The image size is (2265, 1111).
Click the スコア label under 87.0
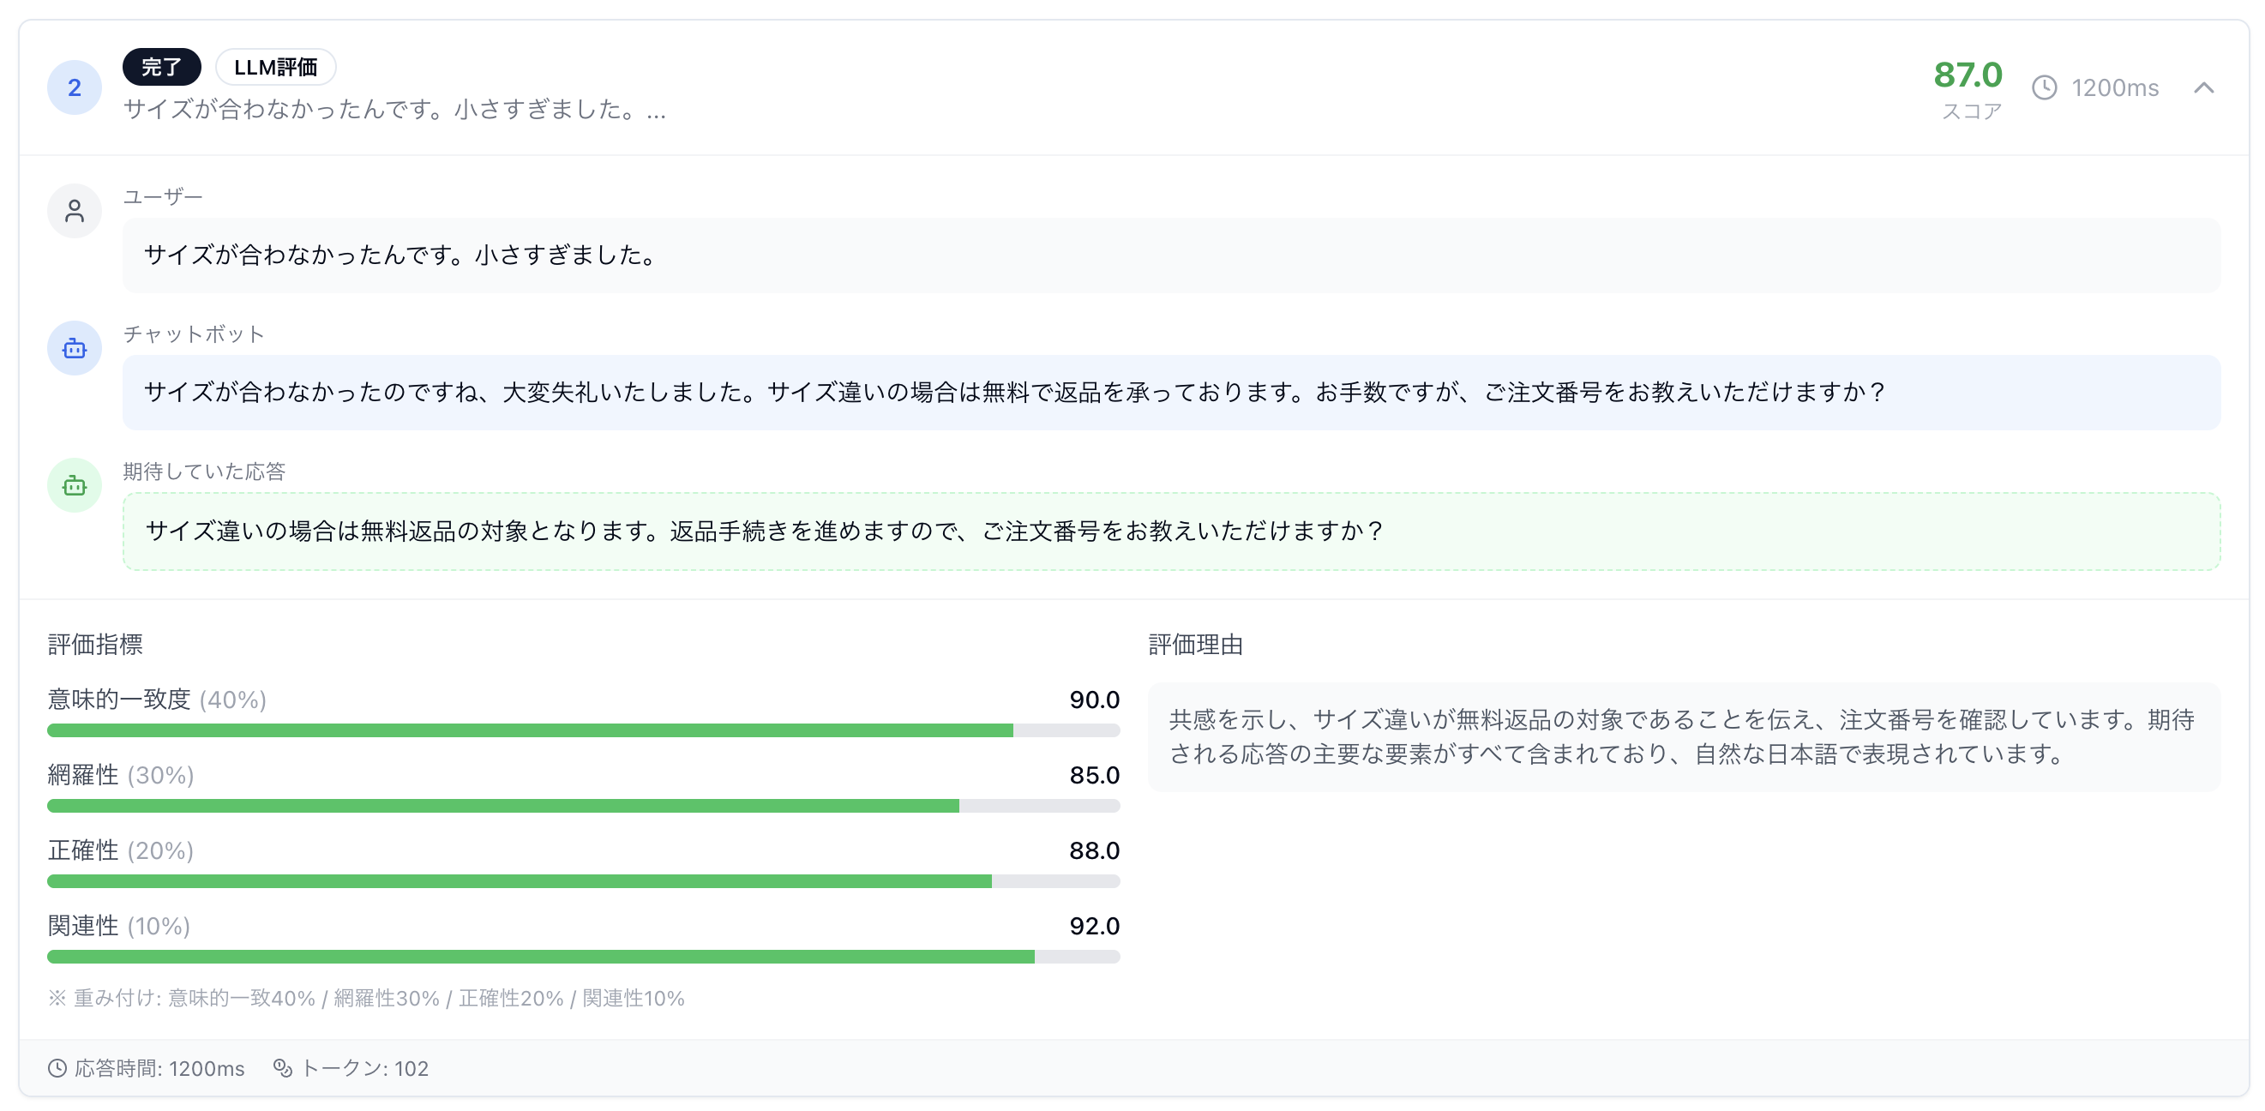tap(1970, 112)
